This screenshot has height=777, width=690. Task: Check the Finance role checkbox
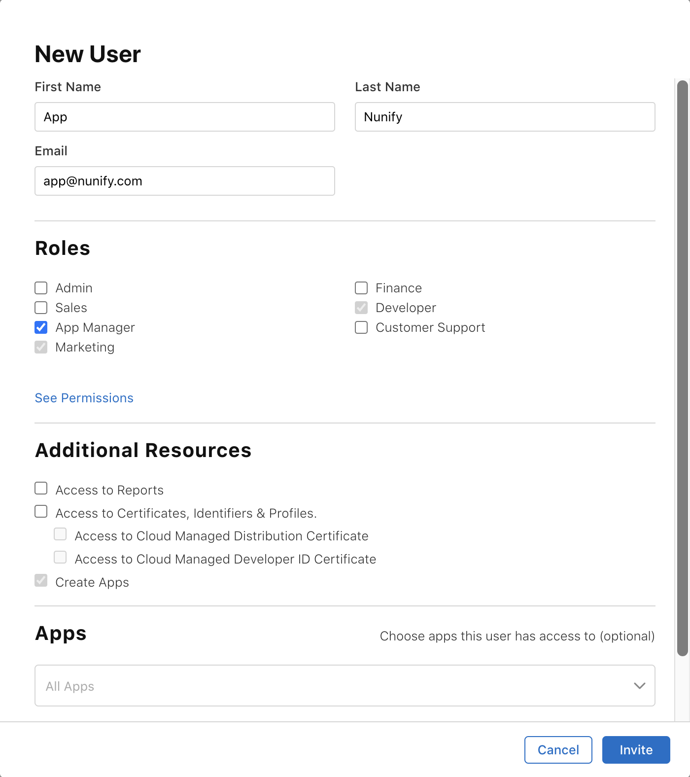point(362,288)
